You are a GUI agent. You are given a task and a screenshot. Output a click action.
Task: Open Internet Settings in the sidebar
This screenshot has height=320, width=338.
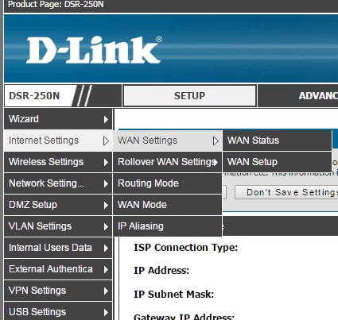[58, 141]
